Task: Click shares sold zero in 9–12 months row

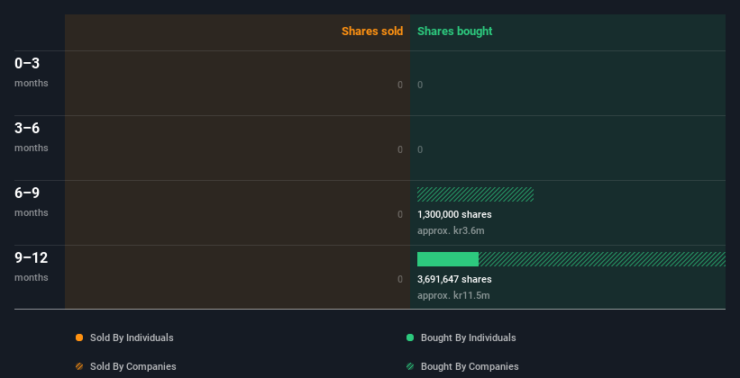Action: tap(400, 280)
